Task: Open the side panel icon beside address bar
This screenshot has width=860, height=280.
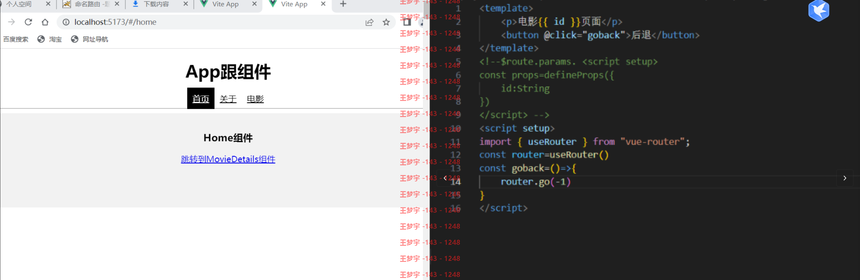Action: pos(407,22)
